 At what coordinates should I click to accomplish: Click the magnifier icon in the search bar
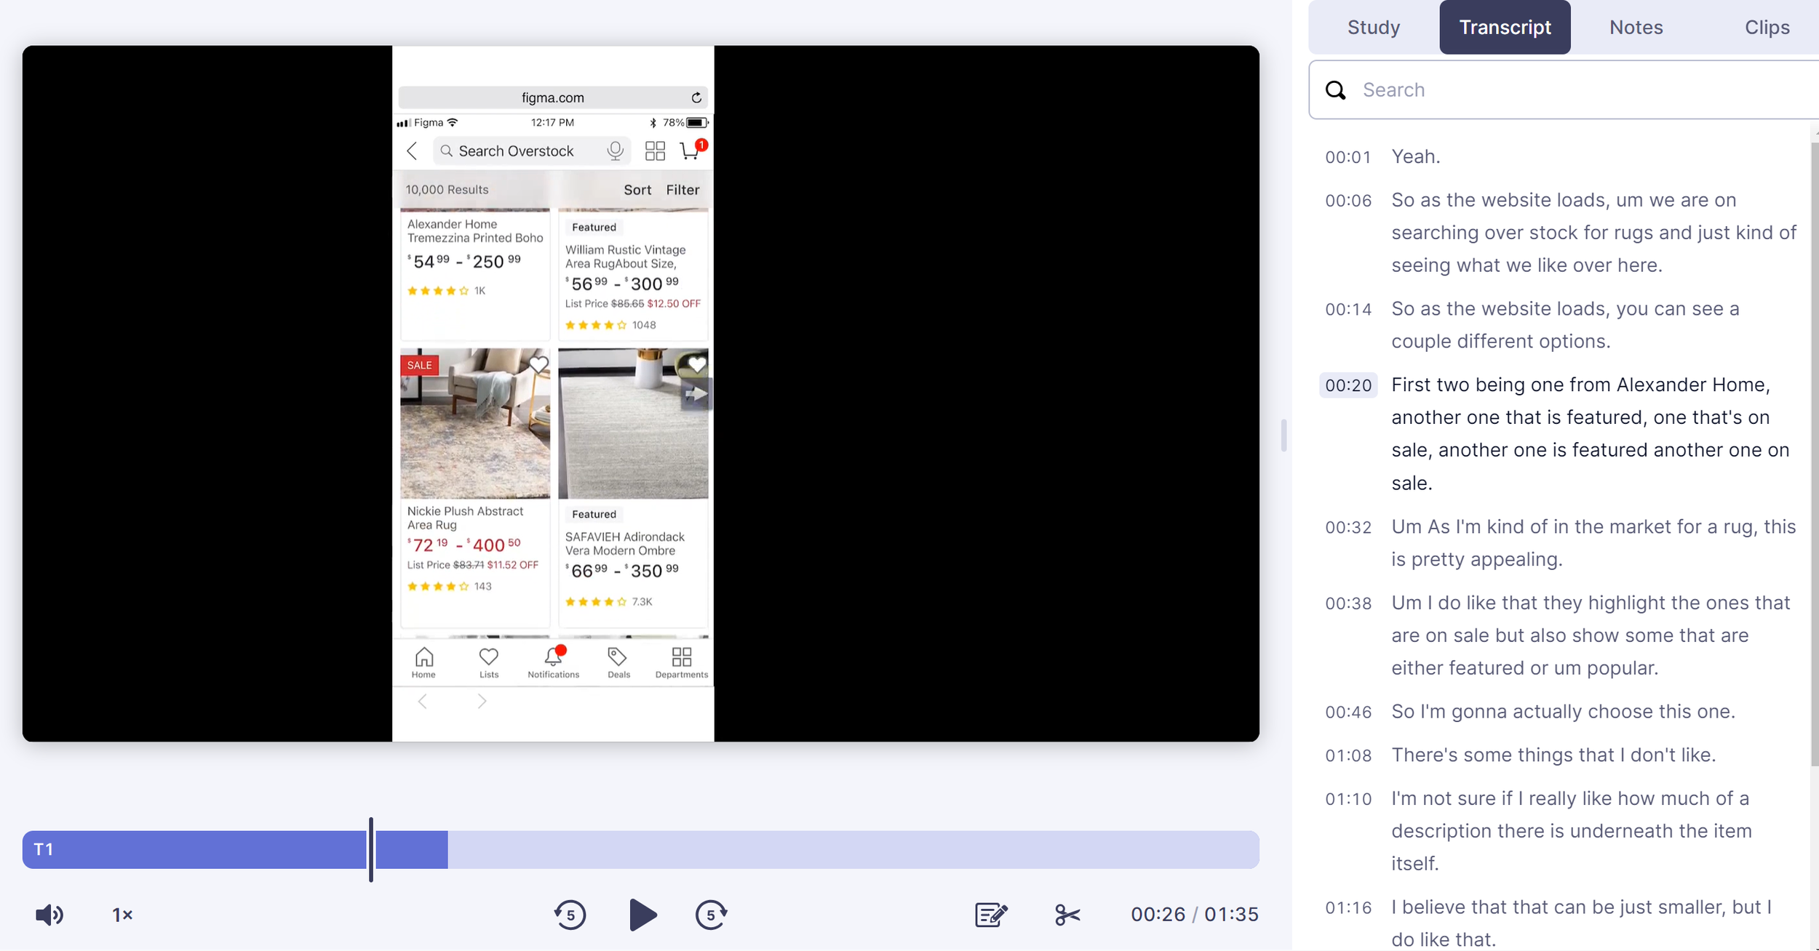[1336, 89]
